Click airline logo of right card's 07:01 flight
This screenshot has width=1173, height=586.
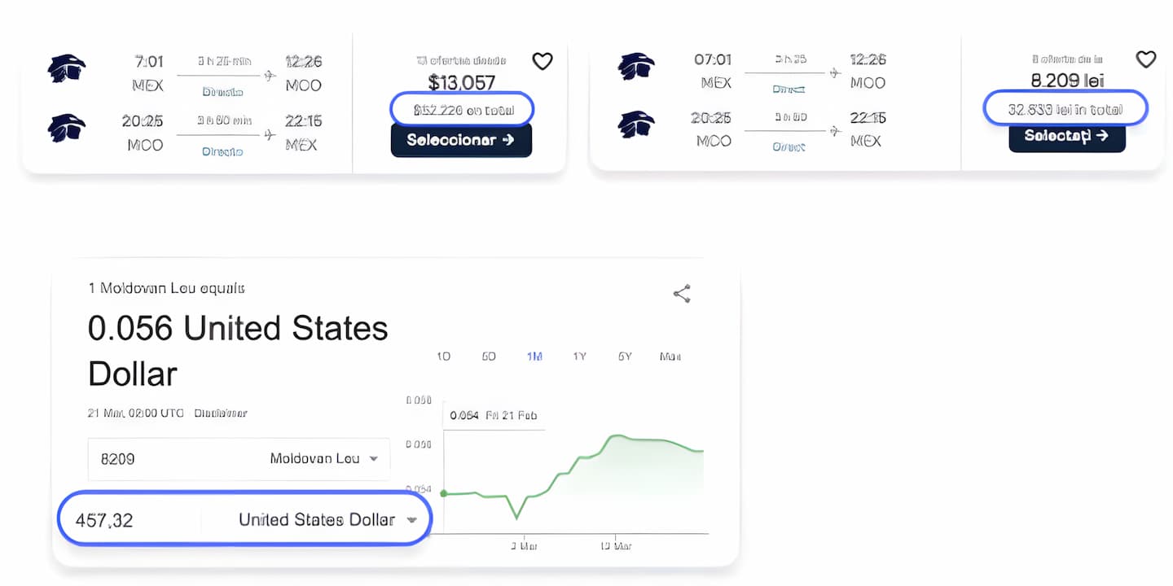click(x=637, y=66)
